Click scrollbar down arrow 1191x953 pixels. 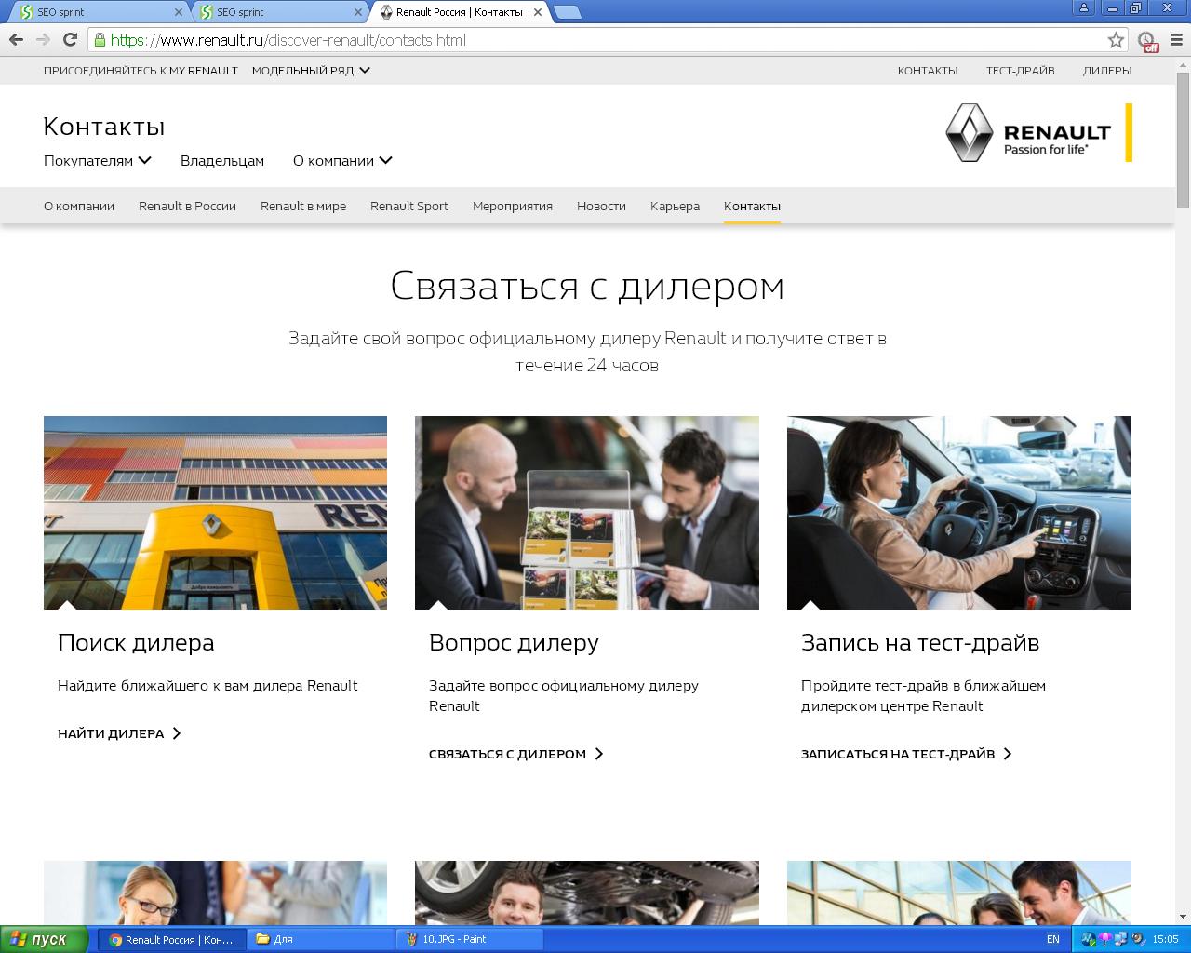(x=1183, y=917)
